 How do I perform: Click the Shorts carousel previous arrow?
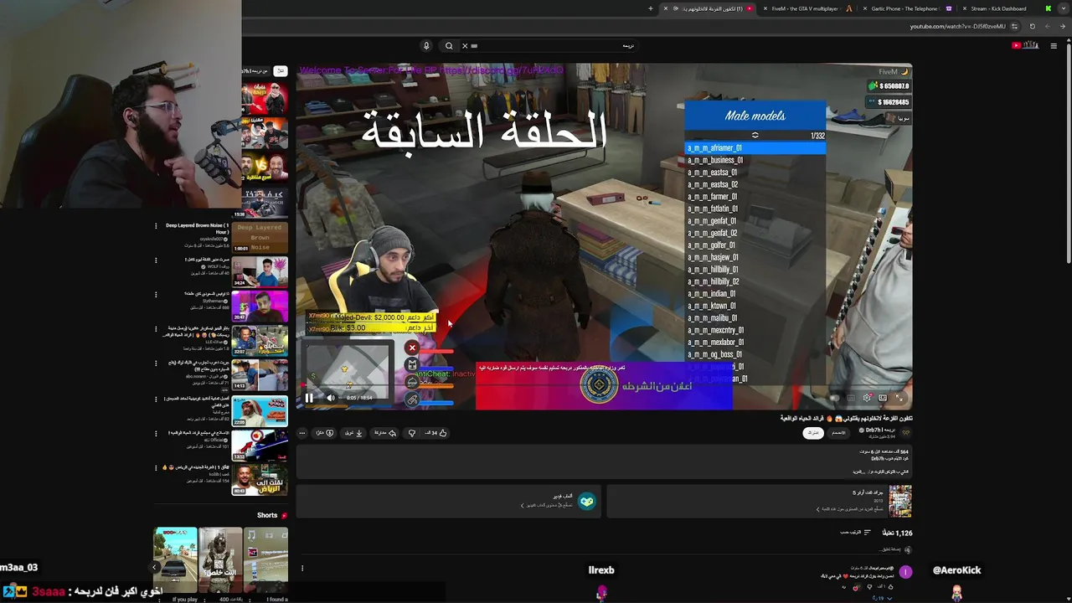pyautogui.click(x=155, y=567)
